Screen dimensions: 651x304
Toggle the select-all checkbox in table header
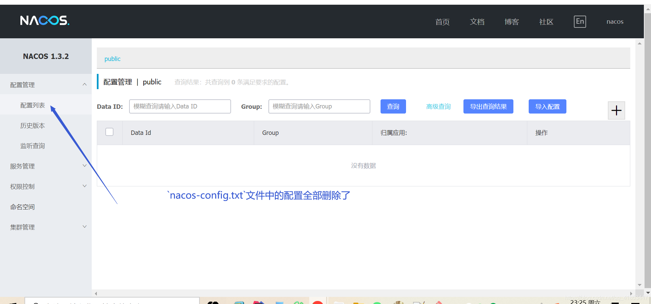pos(109,132)
